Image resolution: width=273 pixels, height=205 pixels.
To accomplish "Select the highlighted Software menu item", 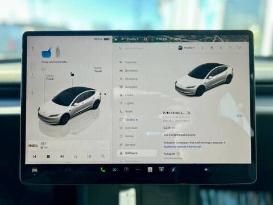I will coord(137,153).
